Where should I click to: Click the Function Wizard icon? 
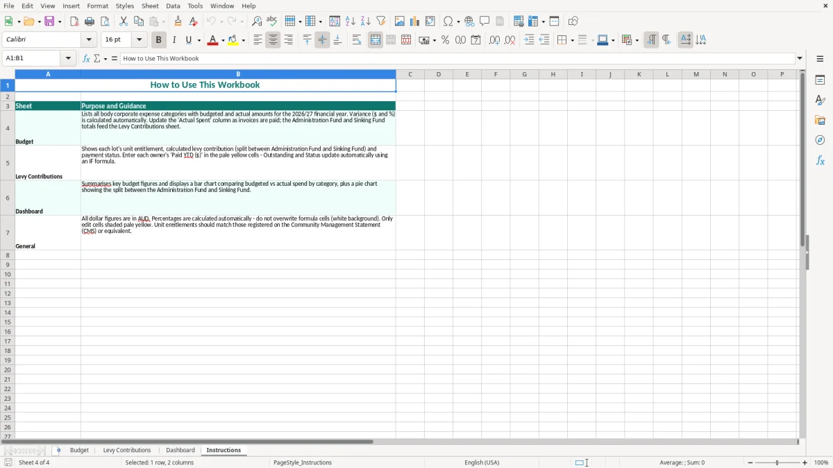click(86, 58)
